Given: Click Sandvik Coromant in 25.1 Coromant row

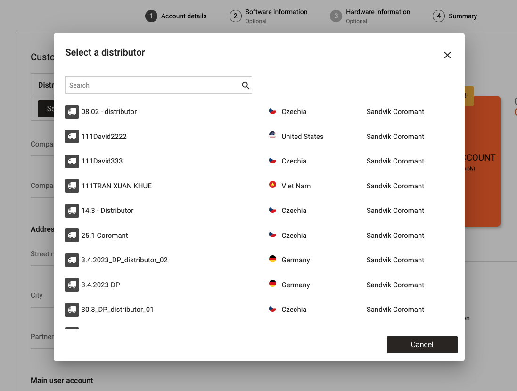Looking at the screenshot, I should coord(395,236).
